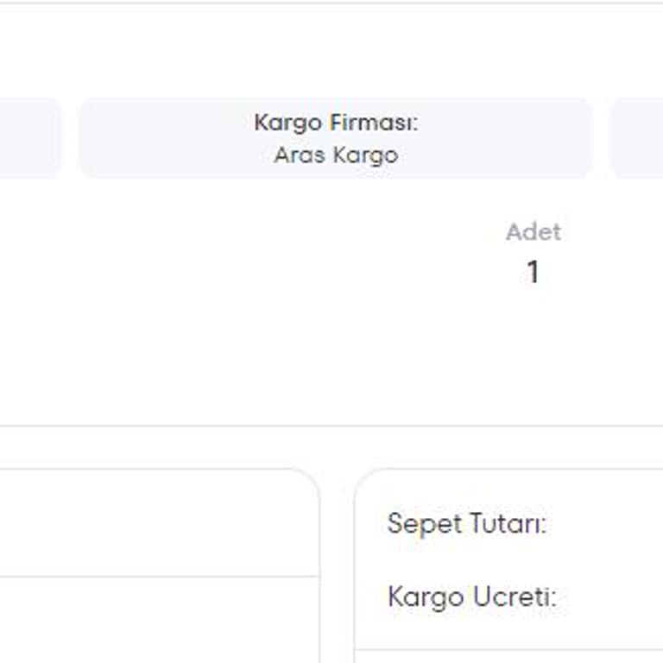Click the divider line below "Kargo Ucreti:"
The width and height of the screenshot is (663, 663).
point(509,650)
